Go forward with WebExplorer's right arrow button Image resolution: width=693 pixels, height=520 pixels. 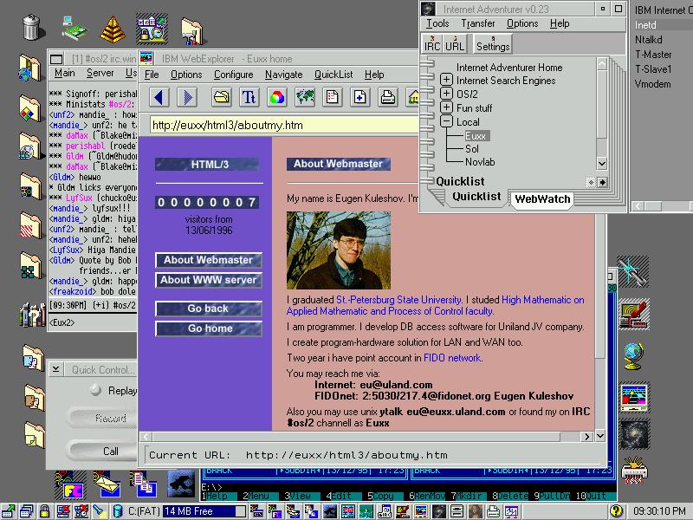coord(187,97)
